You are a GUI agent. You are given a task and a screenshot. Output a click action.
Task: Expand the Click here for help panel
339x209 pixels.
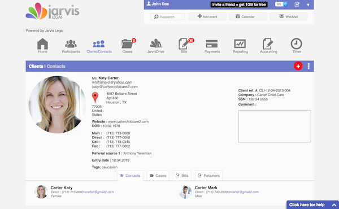tap(312, 204)
